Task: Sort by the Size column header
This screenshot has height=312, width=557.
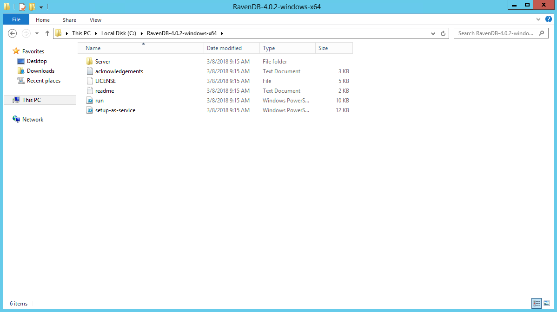Action: click(334, 48)
